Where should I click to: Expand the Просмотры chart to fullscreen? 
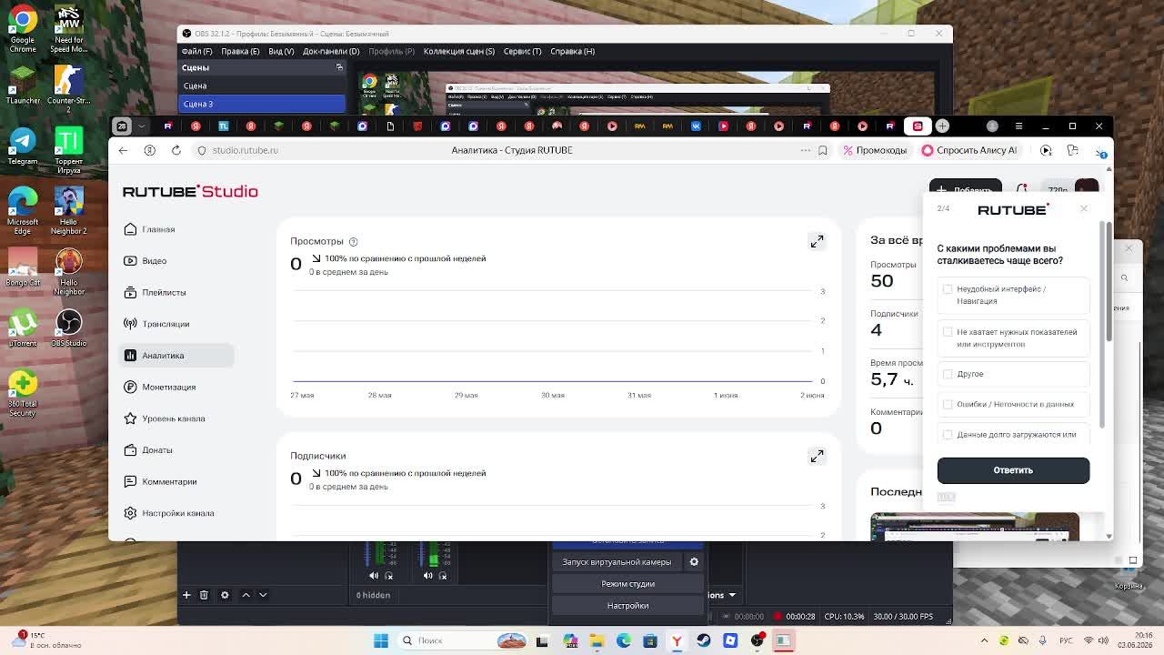(817, 241)
